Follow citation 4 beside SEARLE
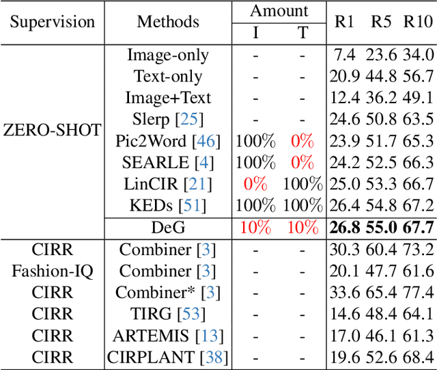The width and height of the screenshot is (437, 370). click(203, 163)
